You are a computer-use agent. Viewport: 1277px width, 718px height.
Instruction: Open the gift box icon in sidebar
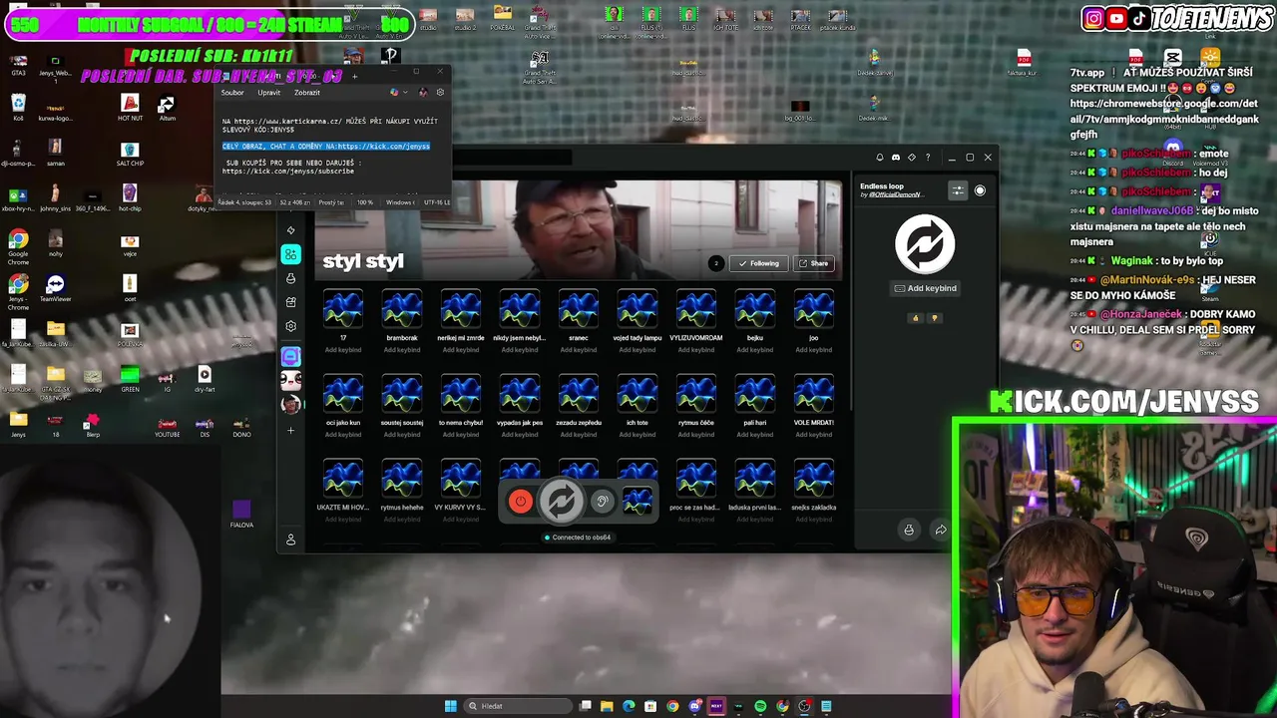290,302
